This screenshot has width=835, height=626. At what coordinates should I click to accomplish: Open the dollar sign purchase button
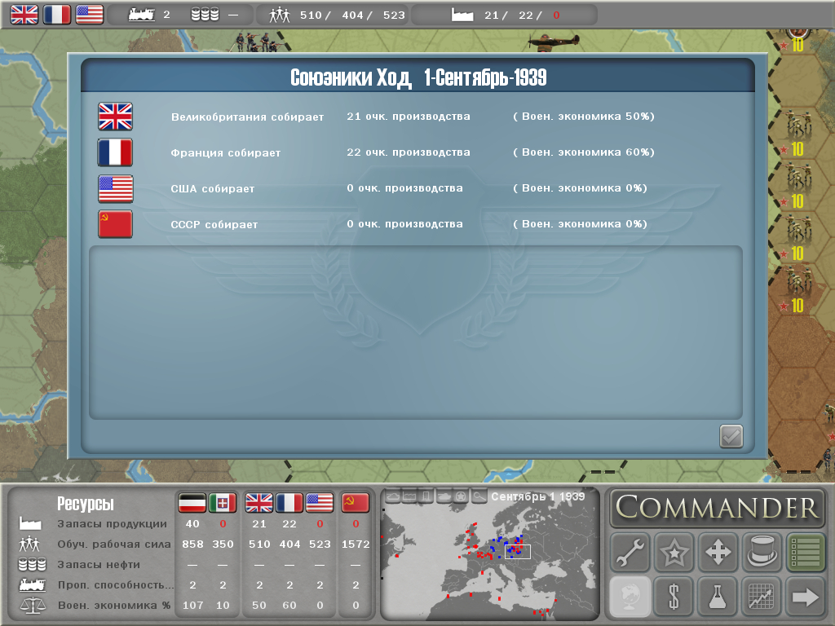(x=674, y=597)
